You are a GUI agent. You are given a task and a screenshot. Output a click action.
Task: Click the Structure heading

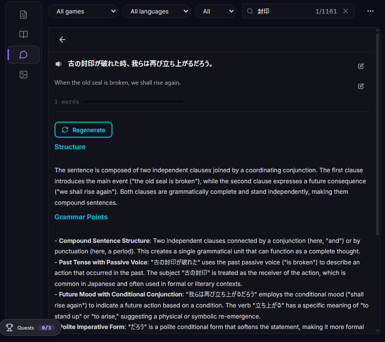click(x=70, y=147)
